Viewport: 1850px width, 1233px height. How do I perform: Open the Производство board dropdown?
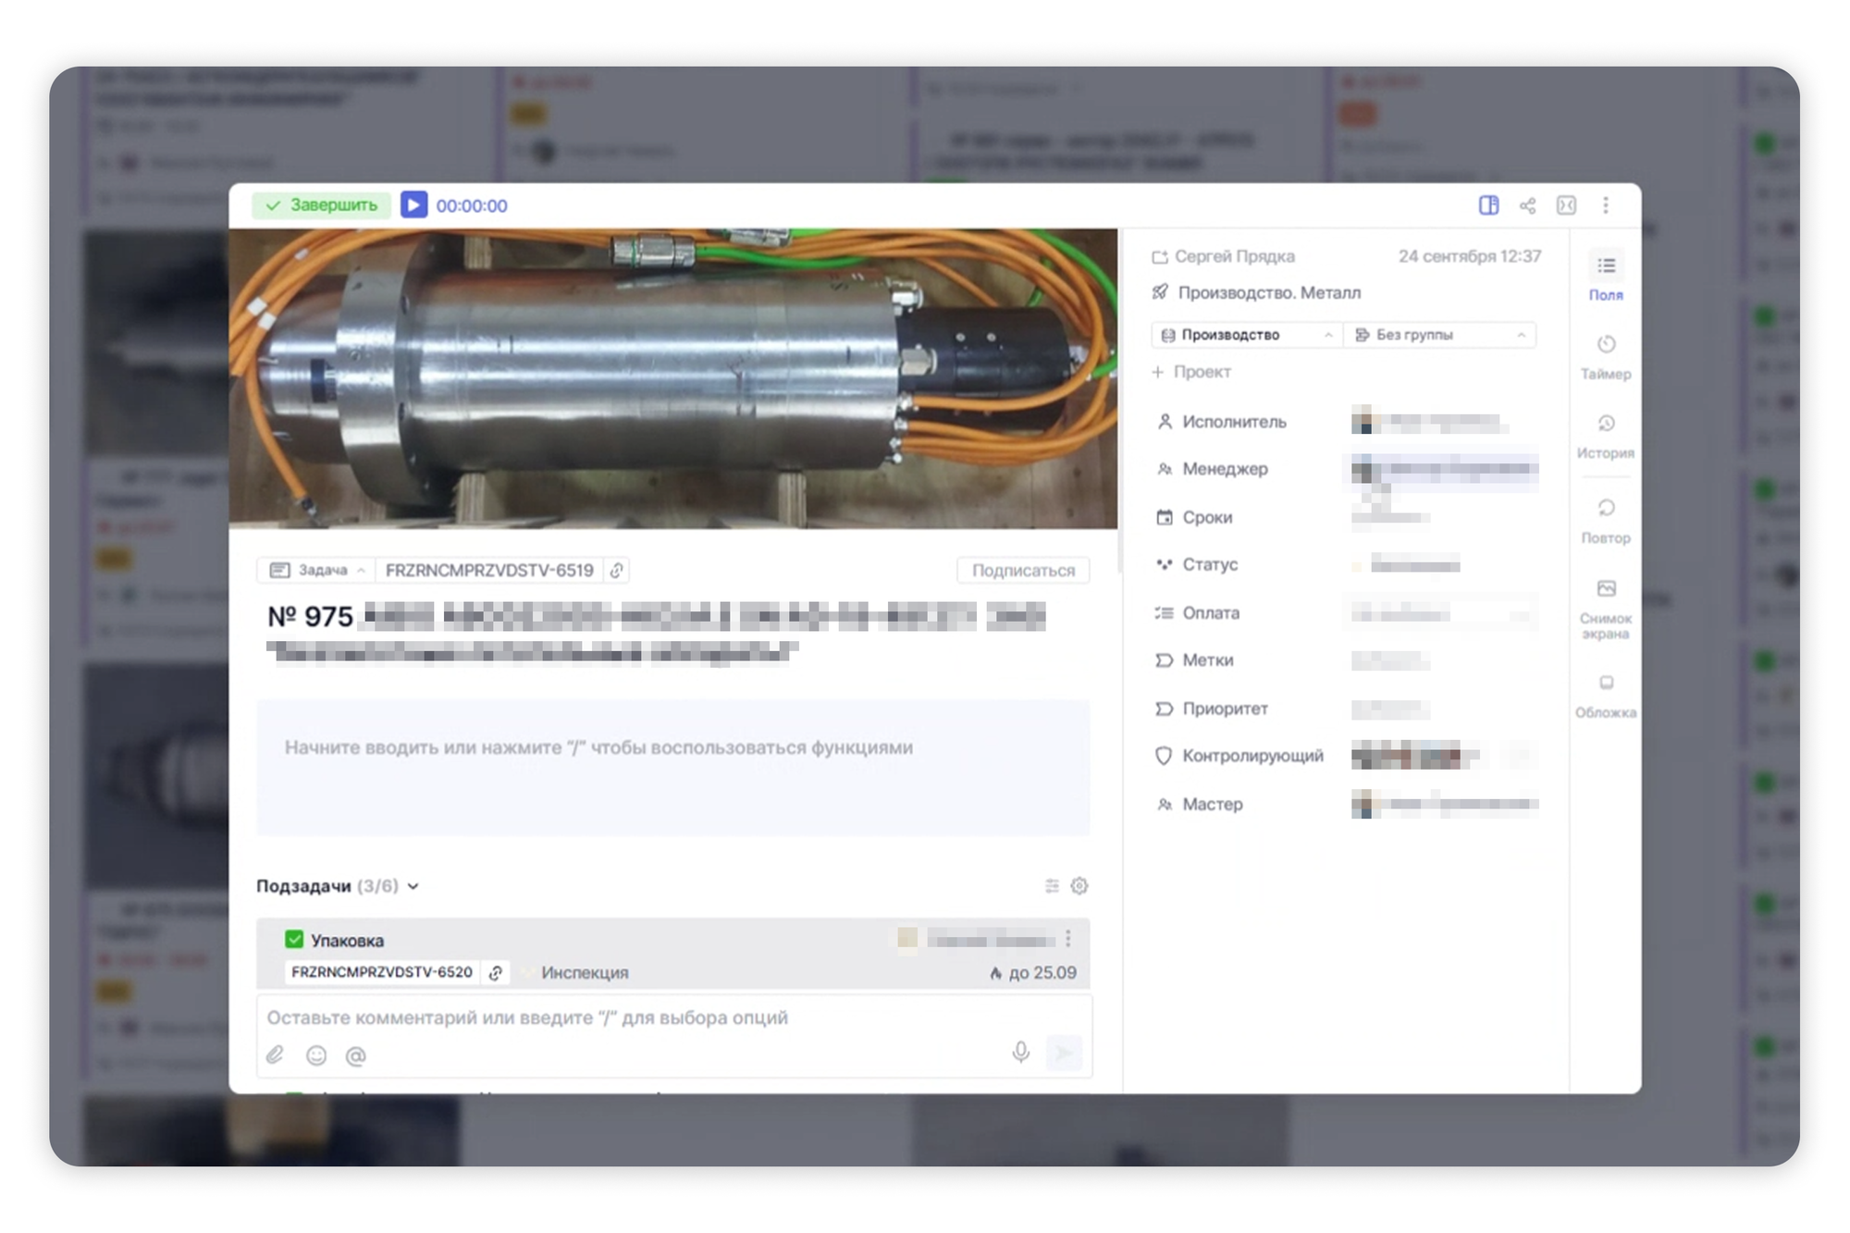(x=1246, y=335)
